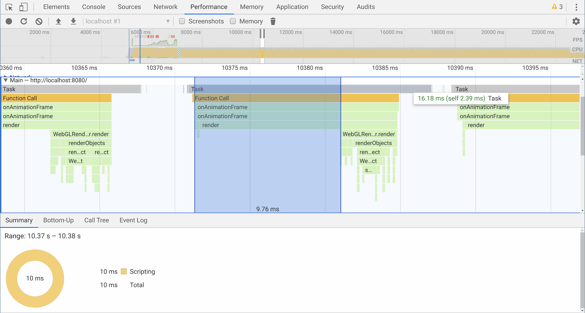Start recording with the record button
The image size is (585, 313).
(9, 21)
